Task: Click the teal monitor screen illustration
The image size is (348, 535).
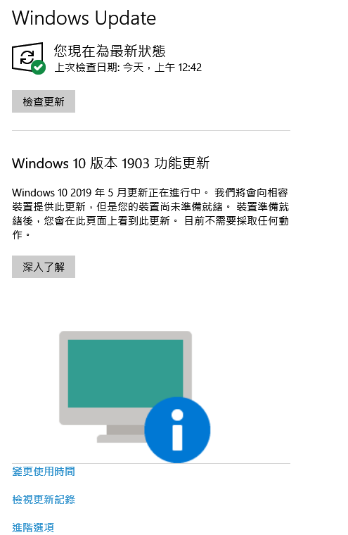Action: (x=125, y=373)
